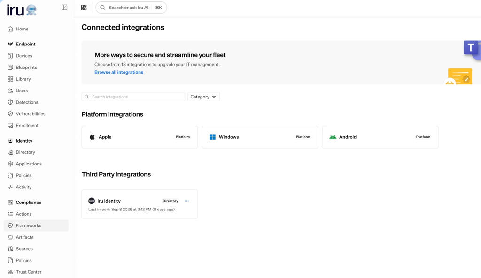Viewport: 481px width, 278px height.
Task: Click the Activity pulse icon
Action: coord(10,187)
